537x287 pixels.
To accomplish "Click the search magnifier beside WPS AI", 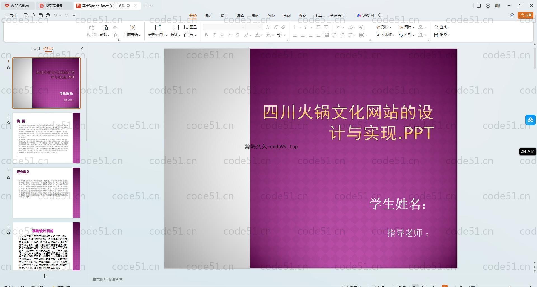I will click(x=380, y=15).
